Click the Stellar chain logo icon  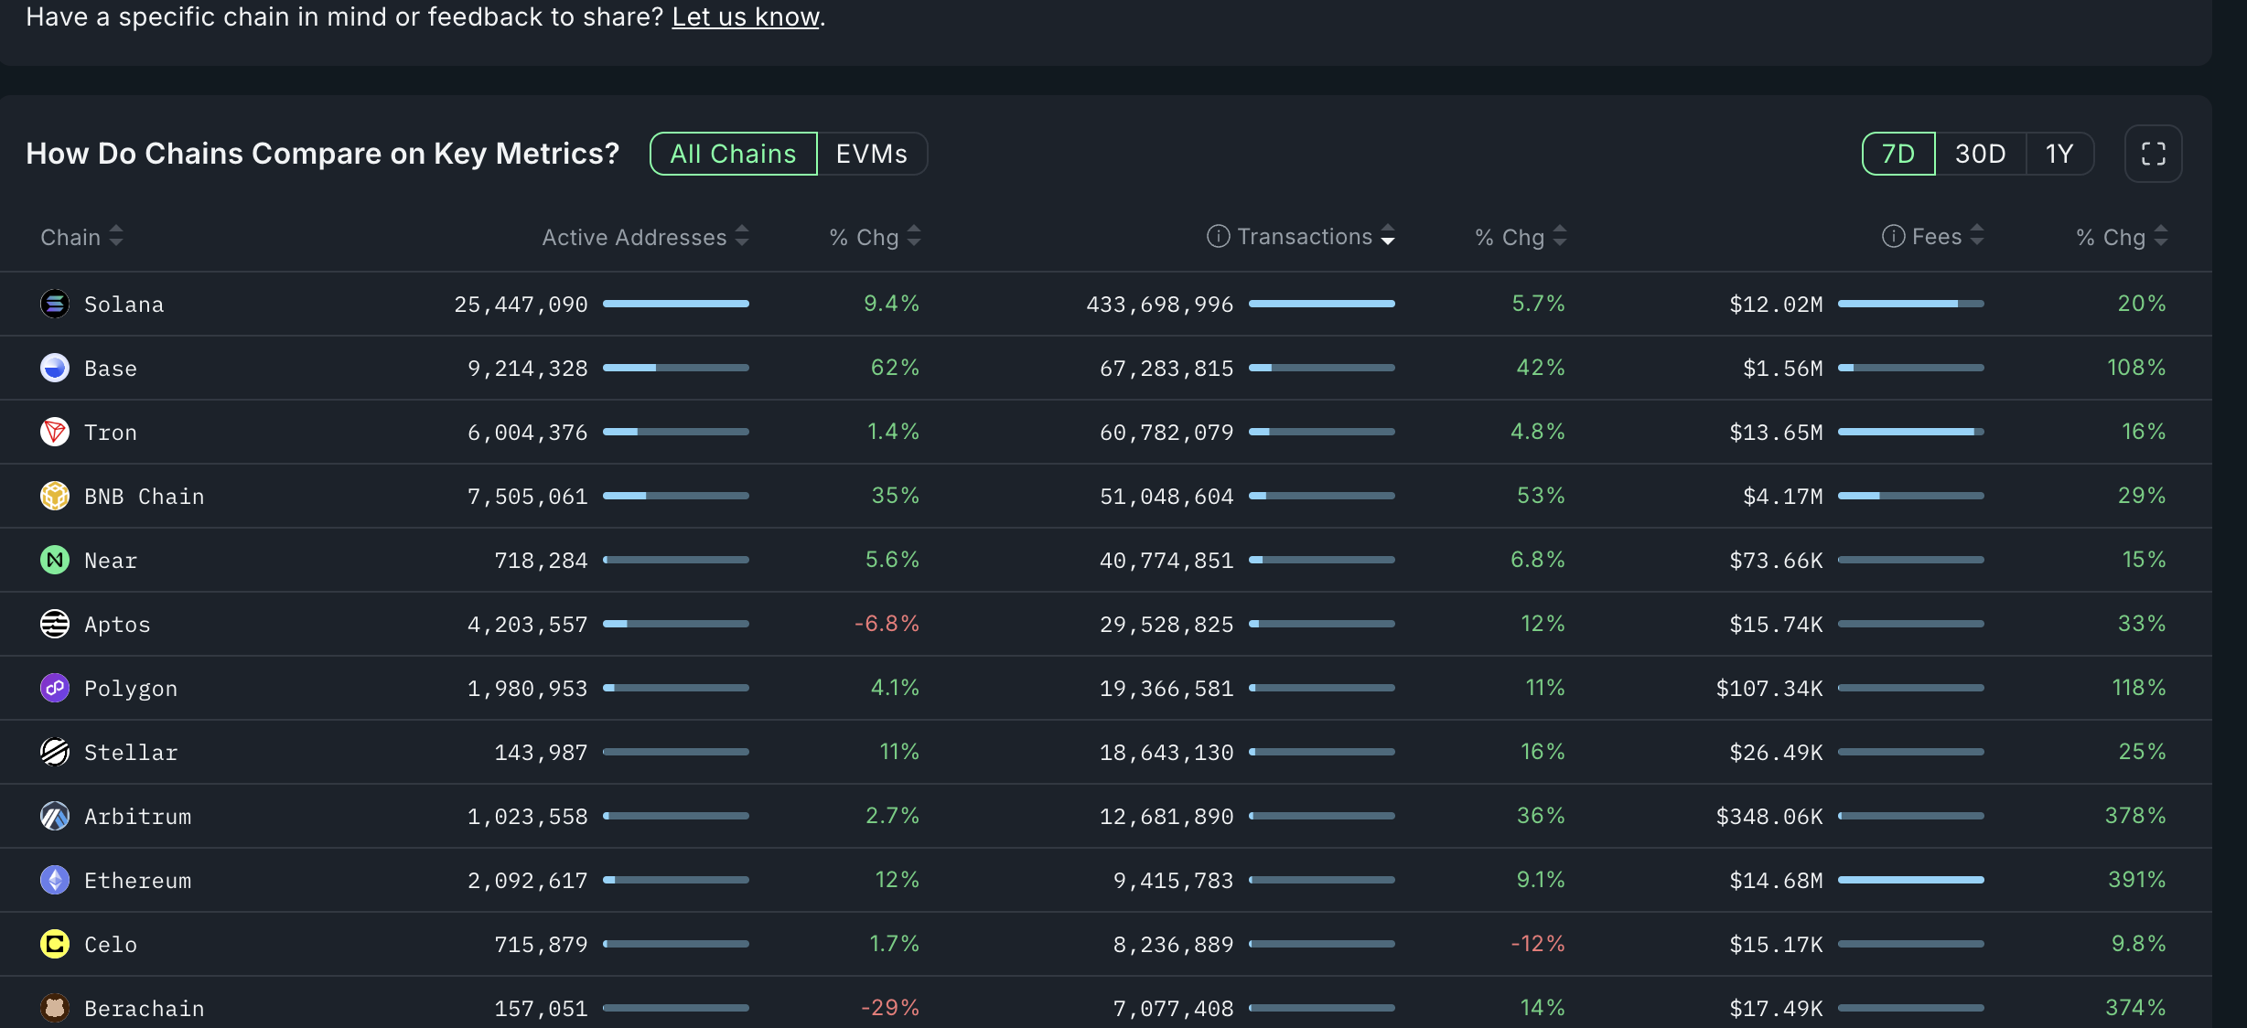coord(55,752)
